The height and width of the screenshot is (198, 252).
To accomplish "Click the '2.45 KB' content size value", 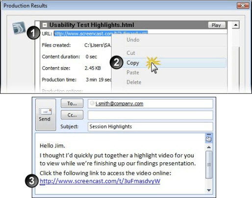I will point(93,68).
